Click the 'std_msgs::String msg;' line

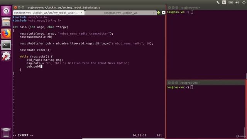point(45,60)
